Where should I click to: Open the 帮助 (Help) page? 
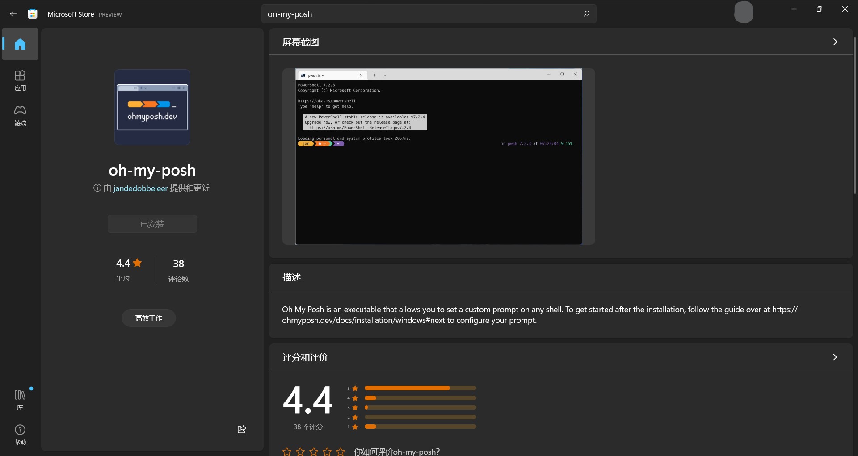20,435
